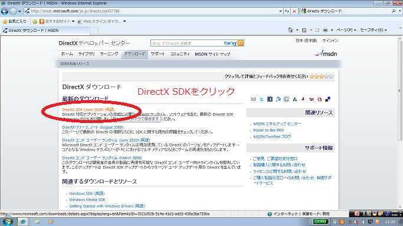Share page via the Twitter icon

tap(261, 99)
